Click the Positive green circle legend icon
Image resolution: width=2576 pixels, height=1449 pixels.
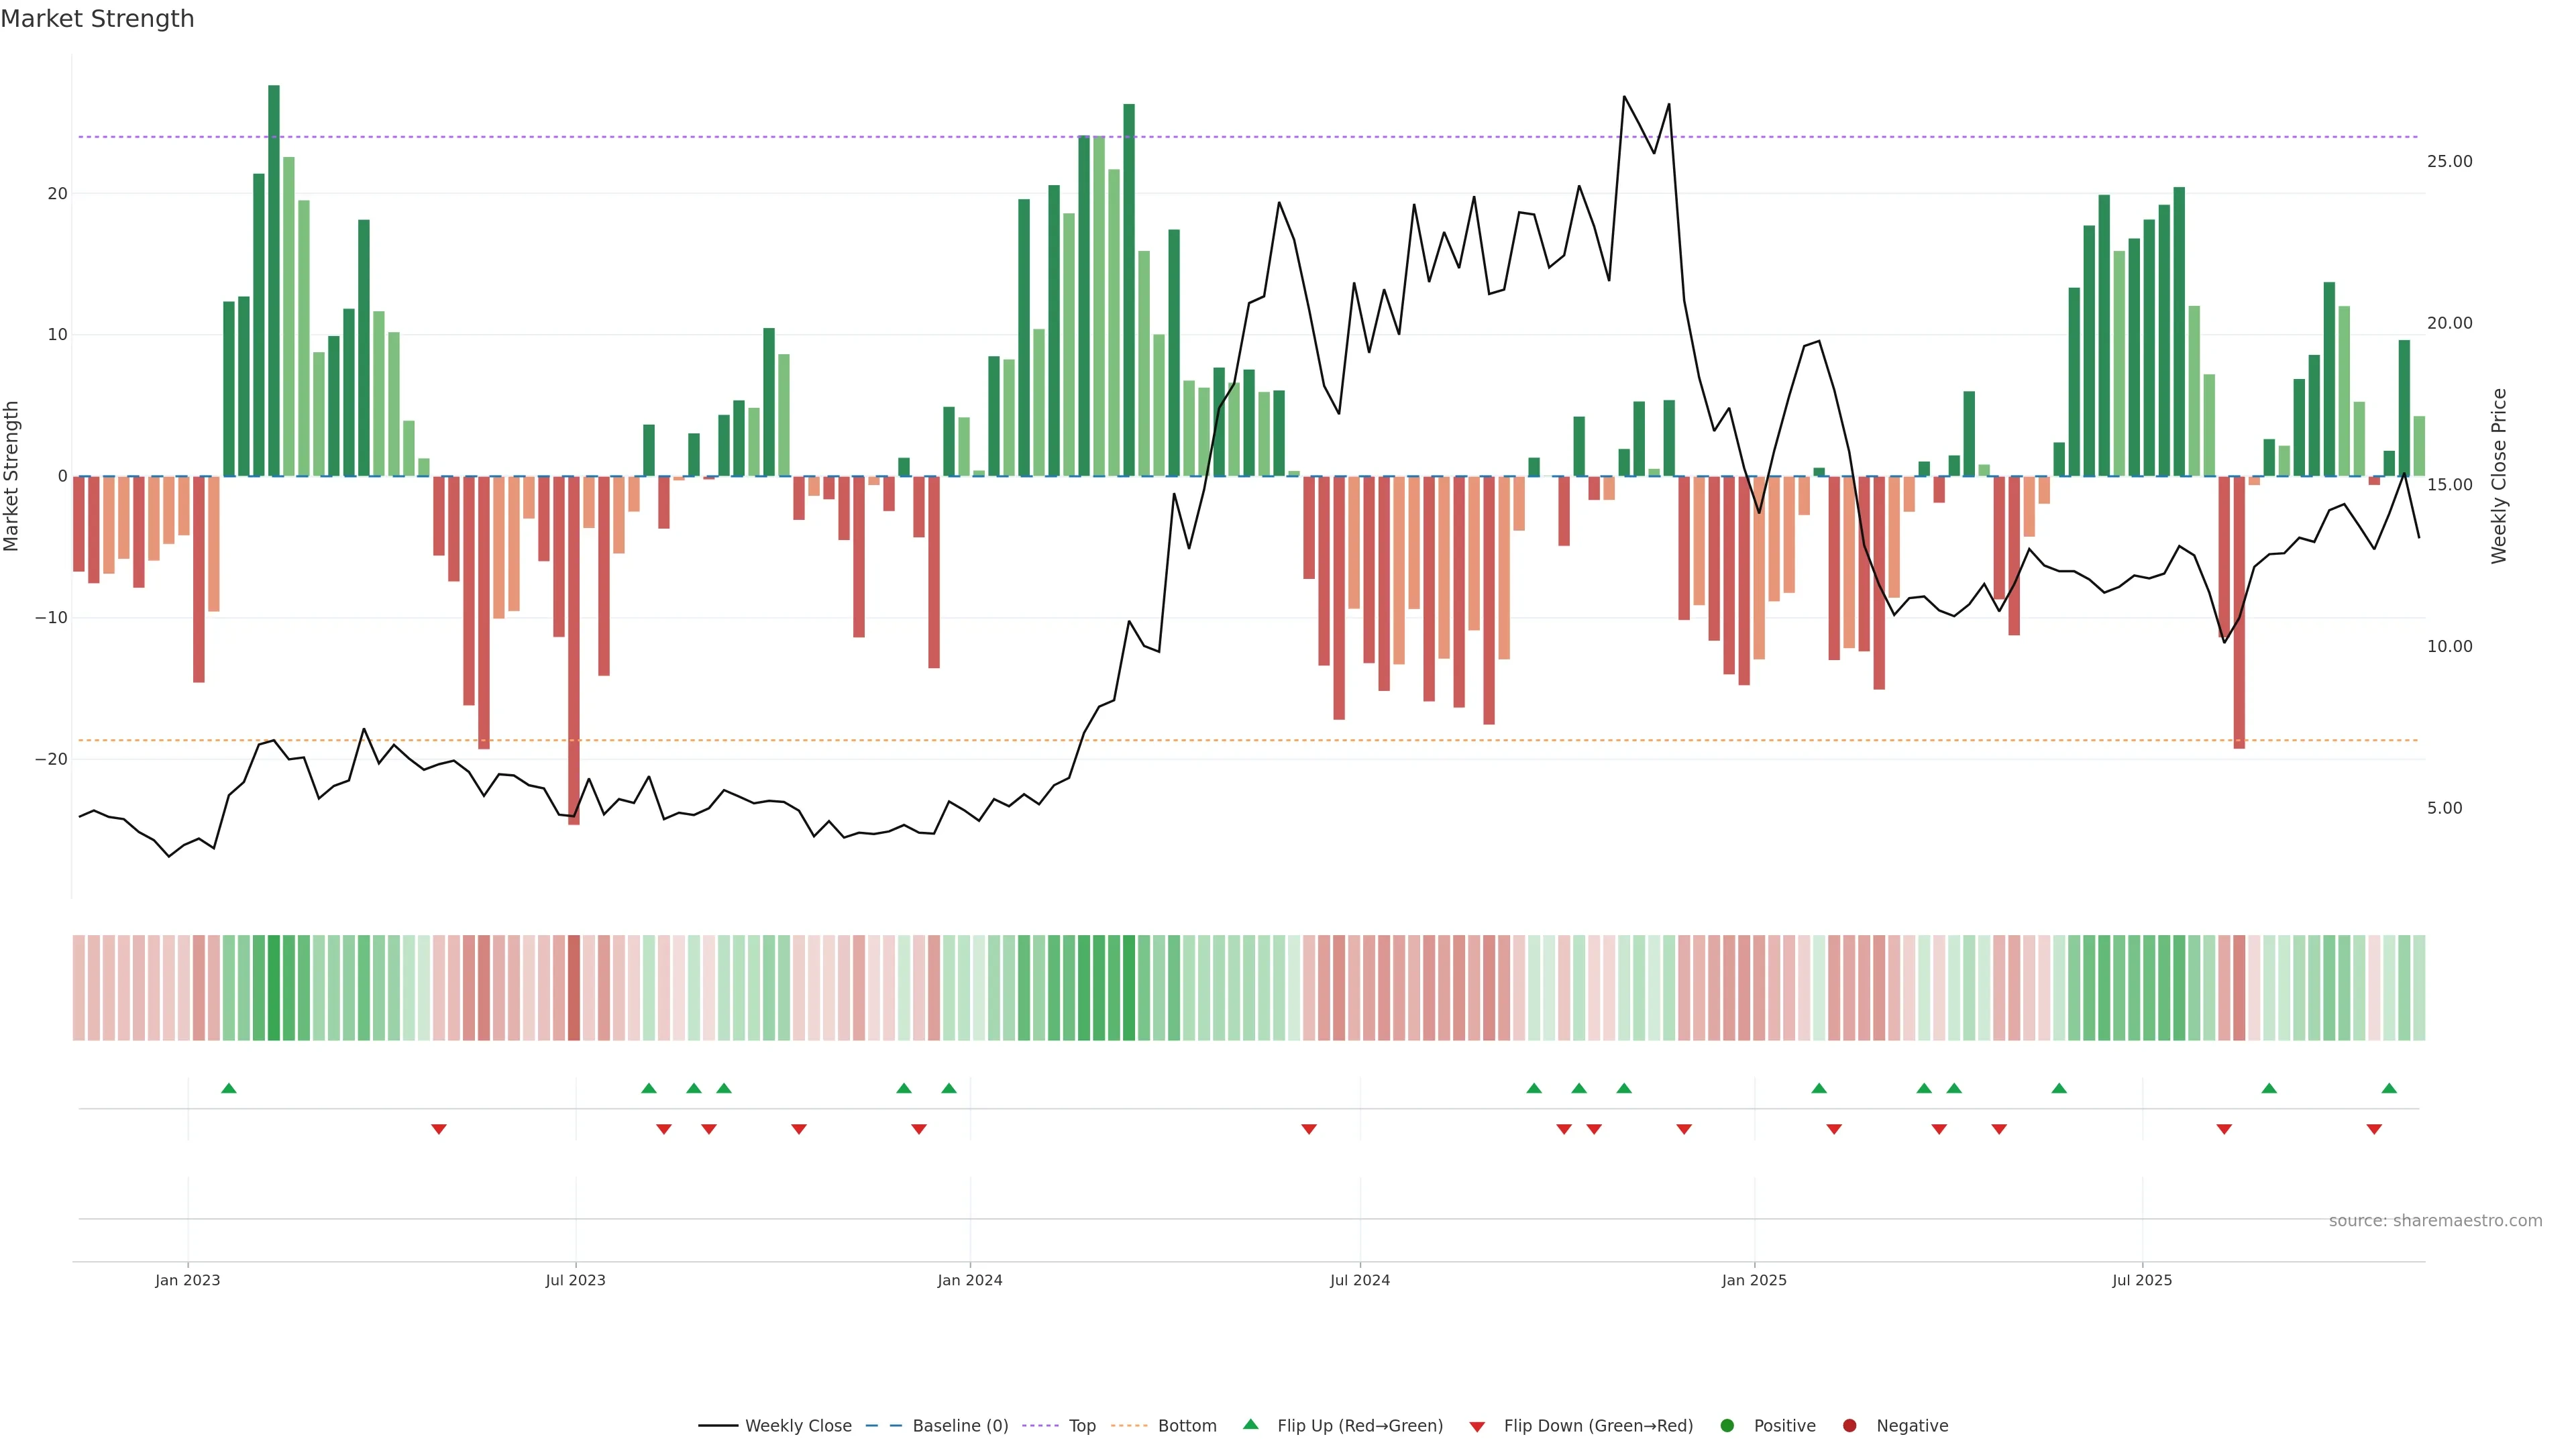coord(1727,1425)
